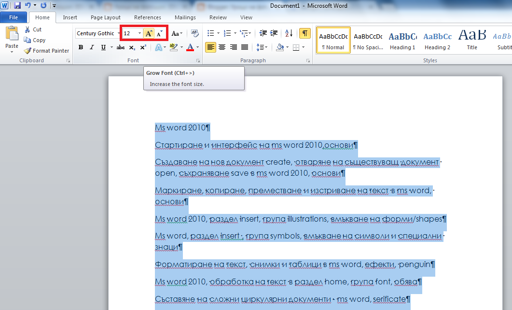This screenshot has width=512, height=310.
Task: Click Decrease Indent icon
Action: 263,33
